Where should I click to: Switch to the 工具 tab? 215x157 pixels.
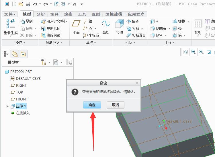click(x=82, y=14)
